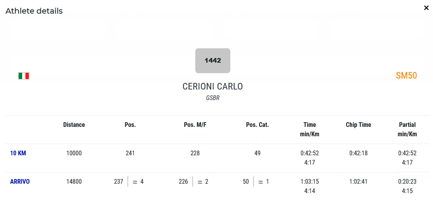Click the Distance column header
This screenshot has width=433, height=202.
pos(74,125)
